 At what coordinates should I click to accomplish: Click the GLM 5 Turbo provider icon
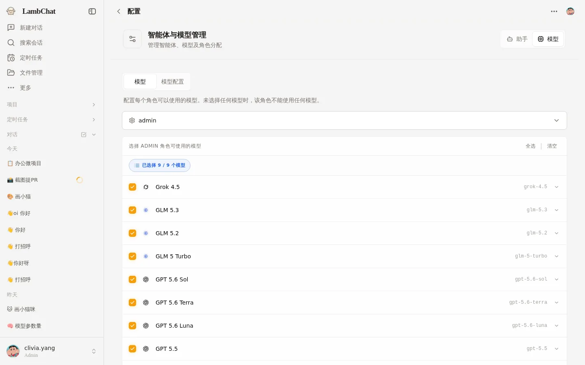[x=146, y=256]
